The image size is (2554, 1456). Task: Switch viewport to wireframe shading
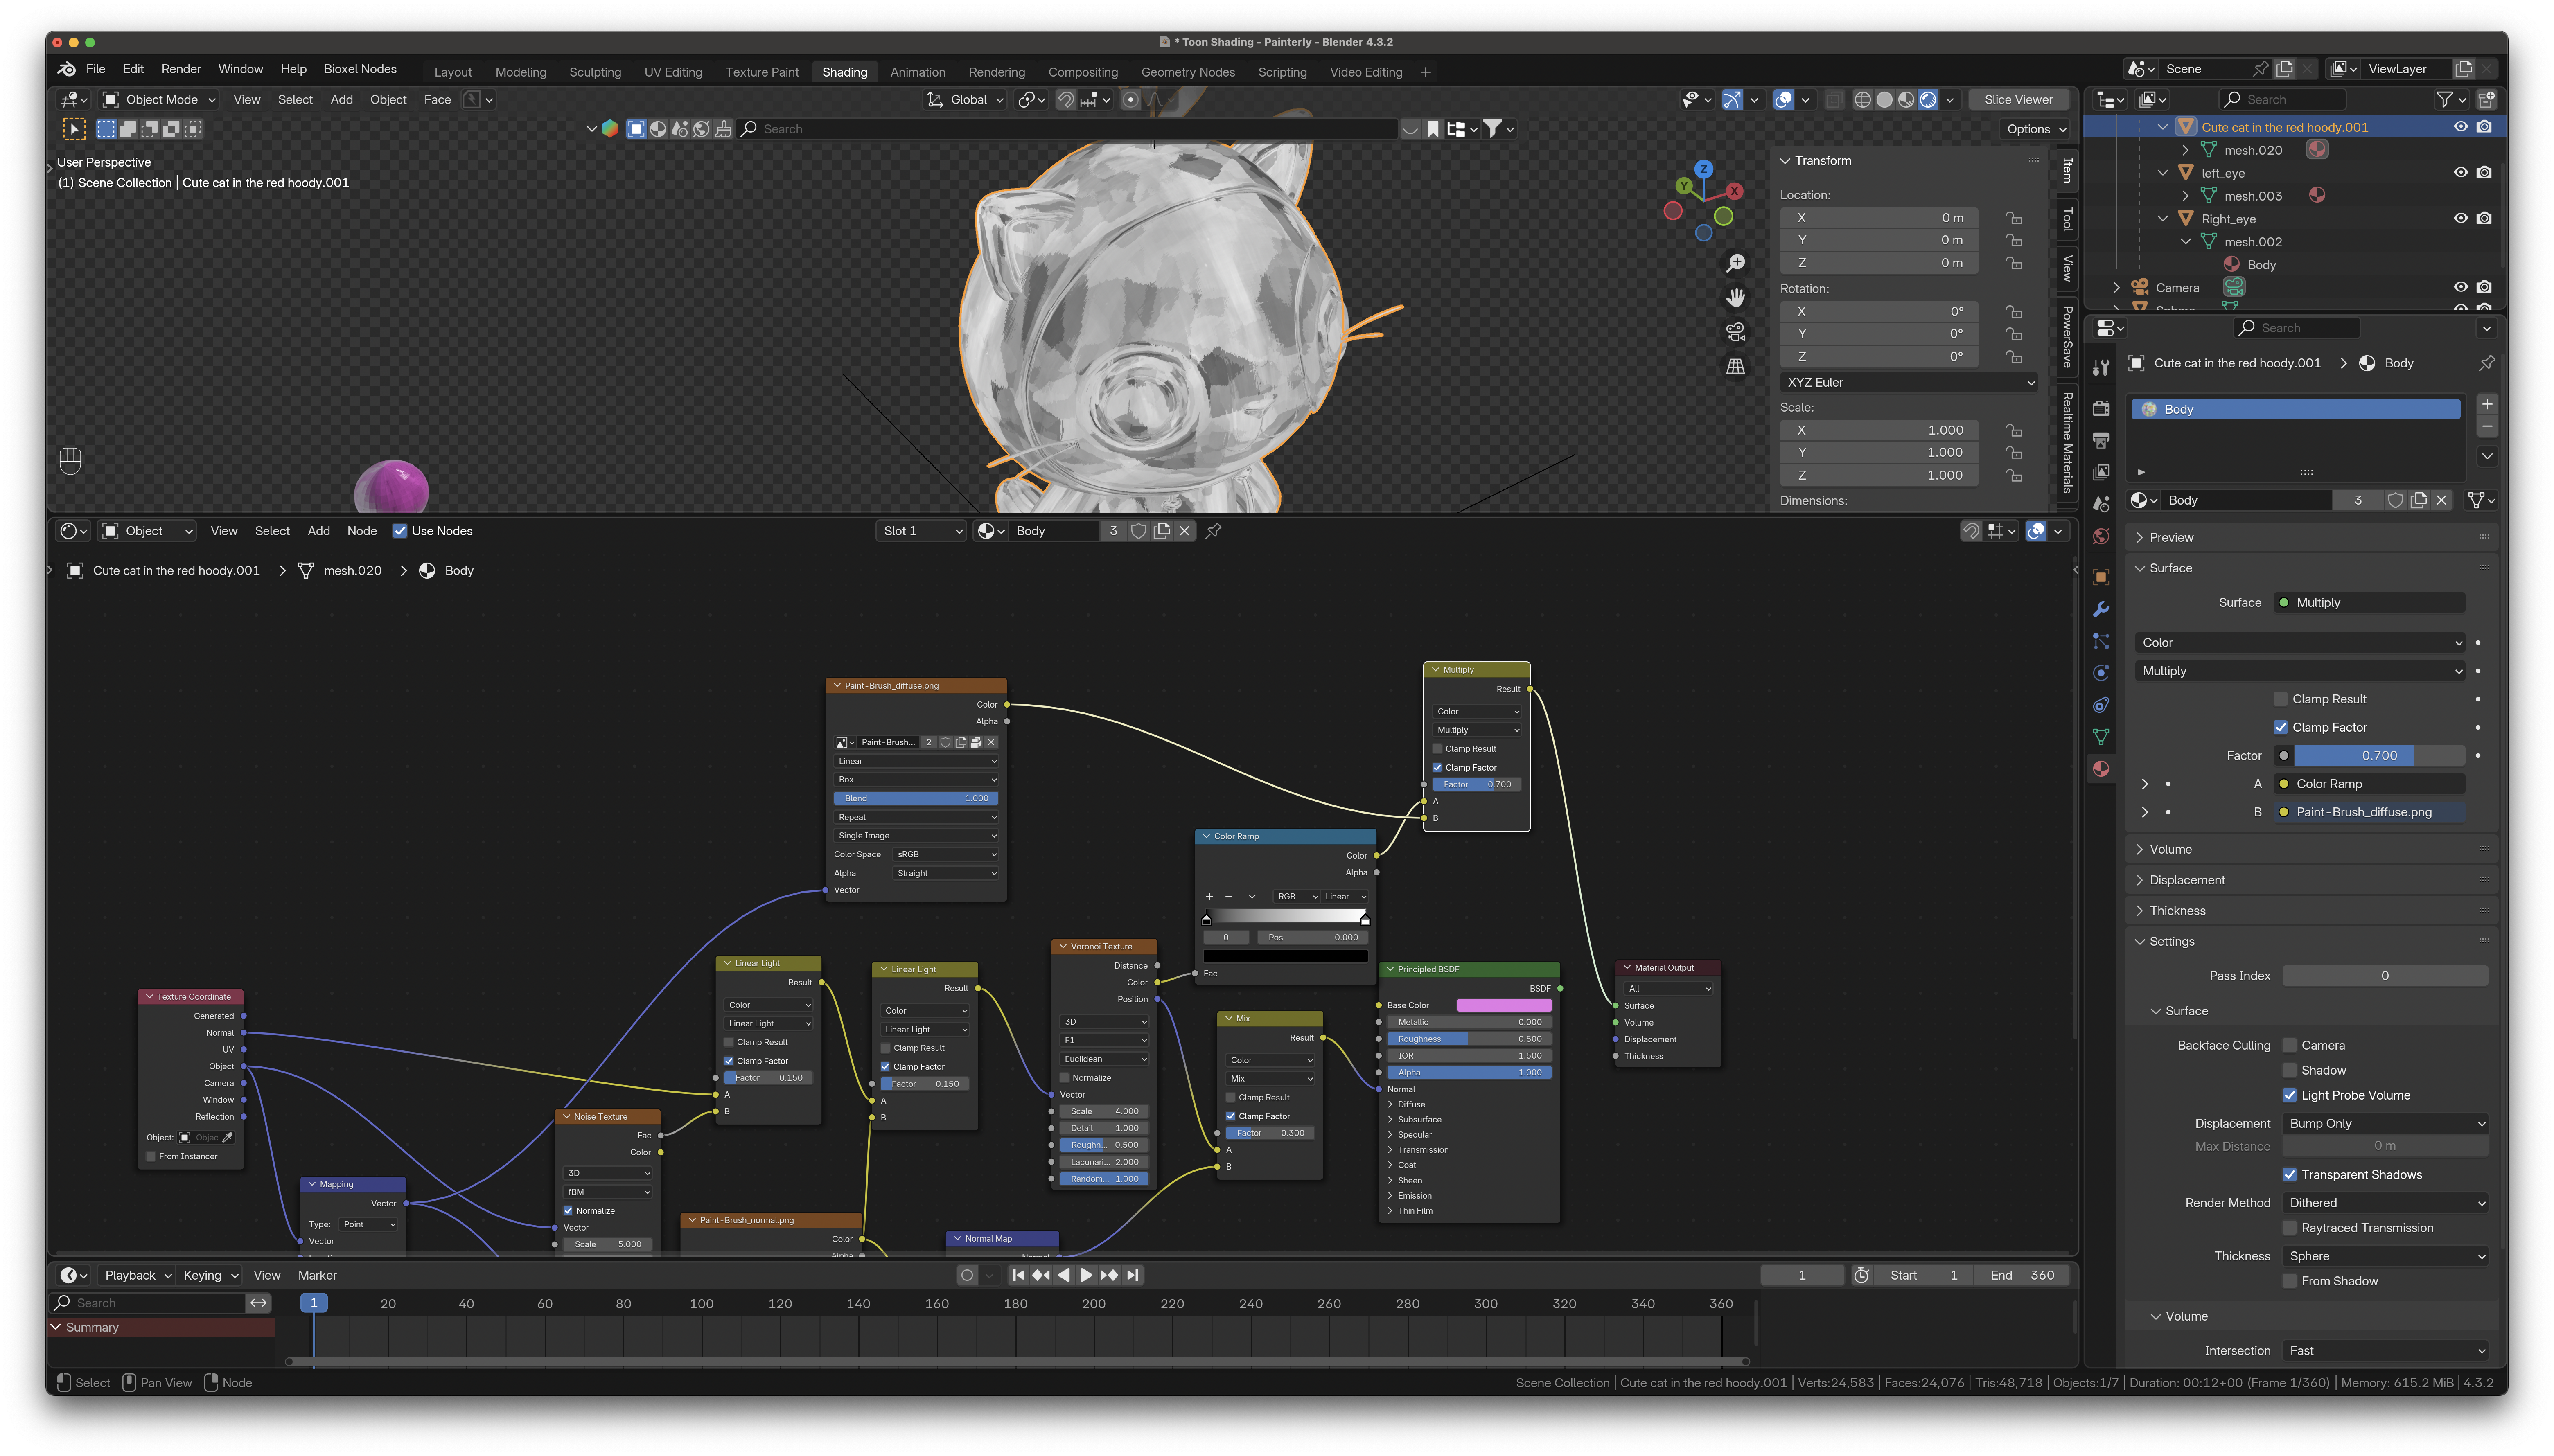click(x=1862, y=100)
